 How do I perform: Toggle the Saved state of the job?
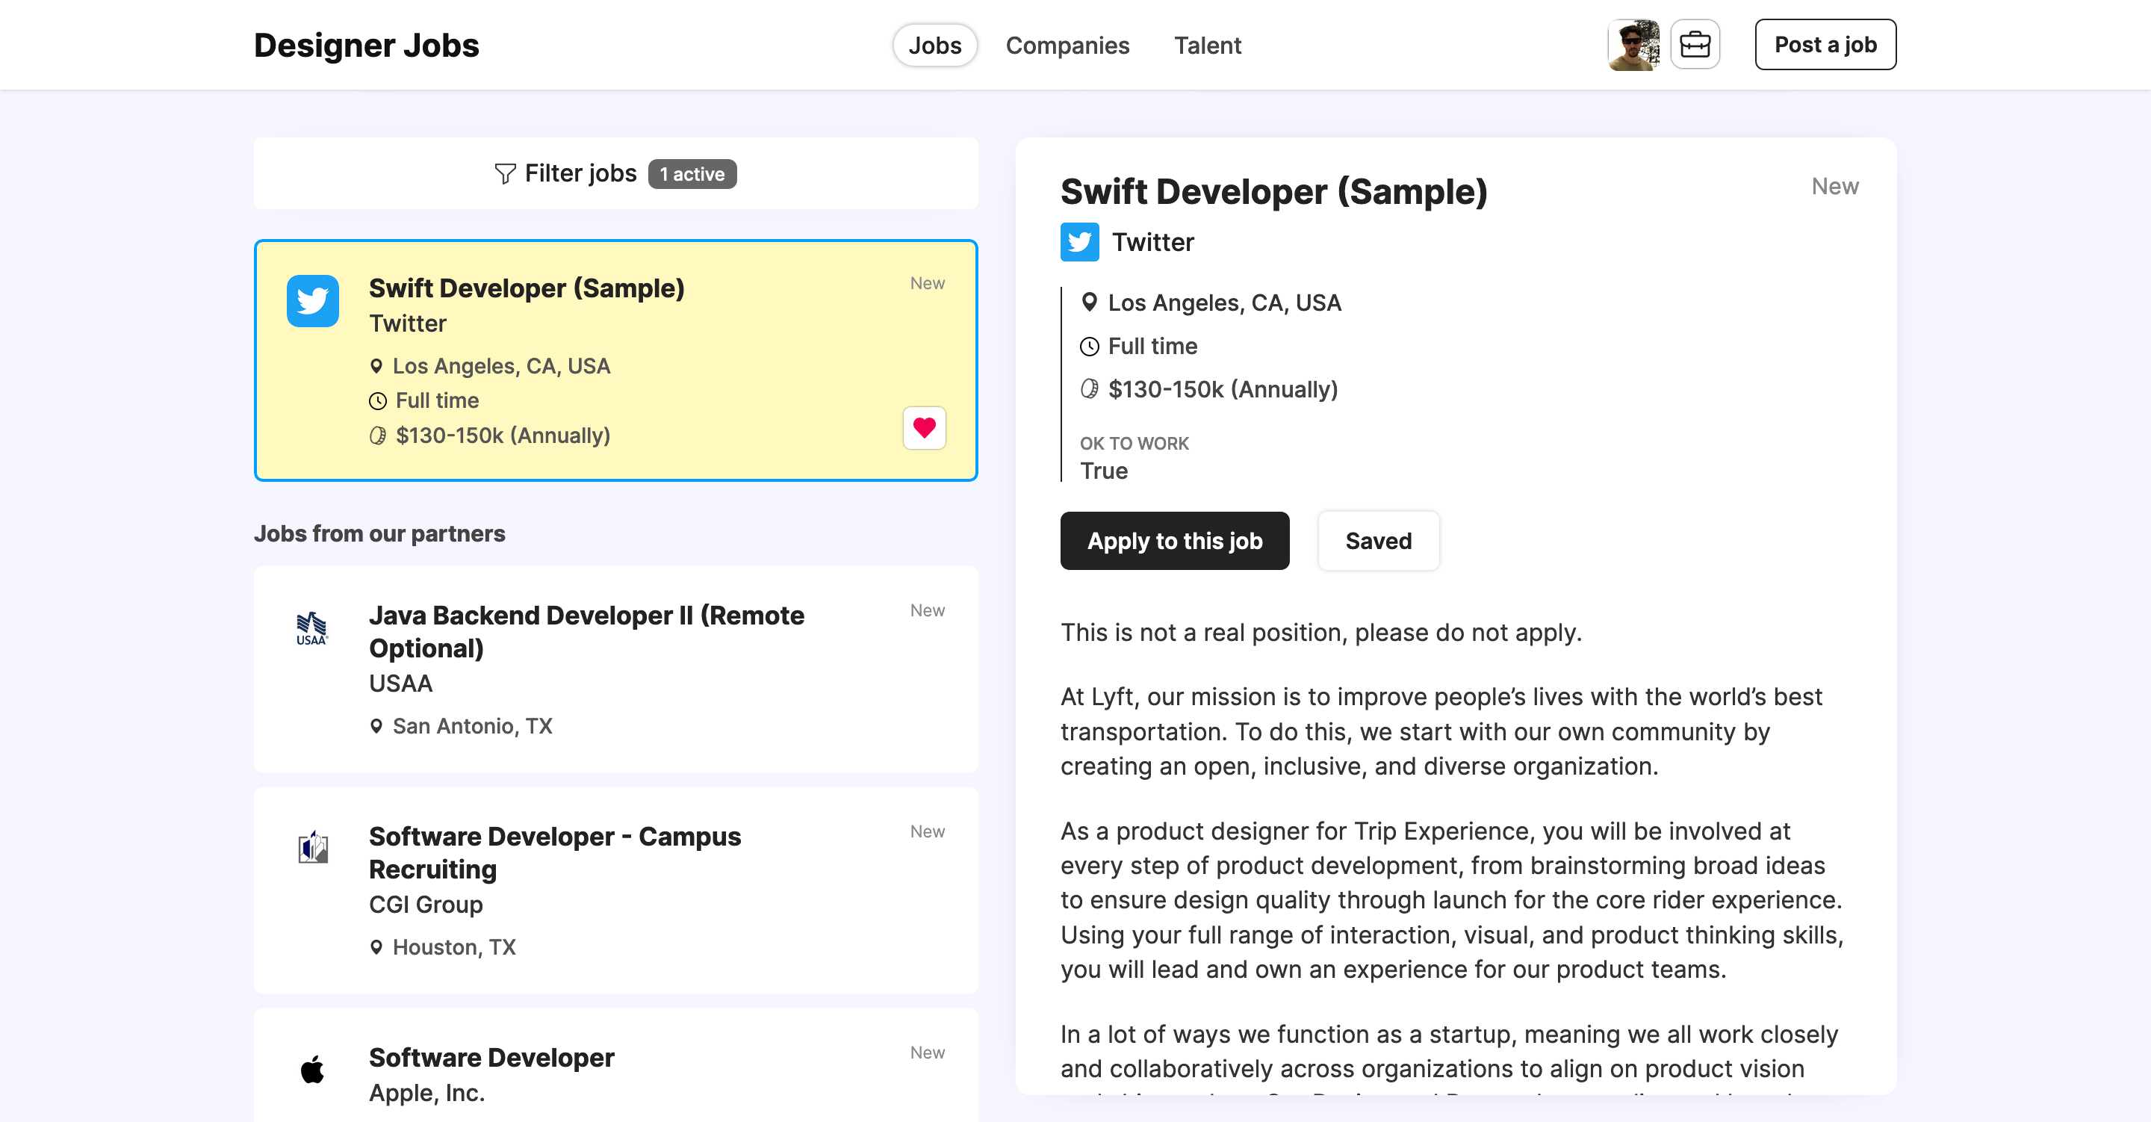tap(1378, 541)
